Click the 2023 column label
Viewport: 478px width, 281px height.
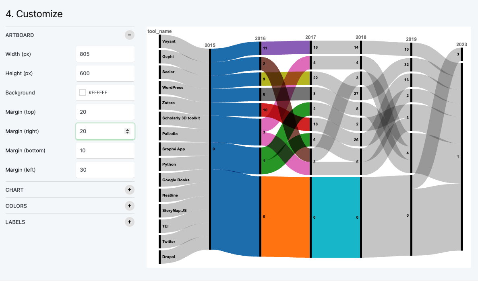tap(461, 45)
